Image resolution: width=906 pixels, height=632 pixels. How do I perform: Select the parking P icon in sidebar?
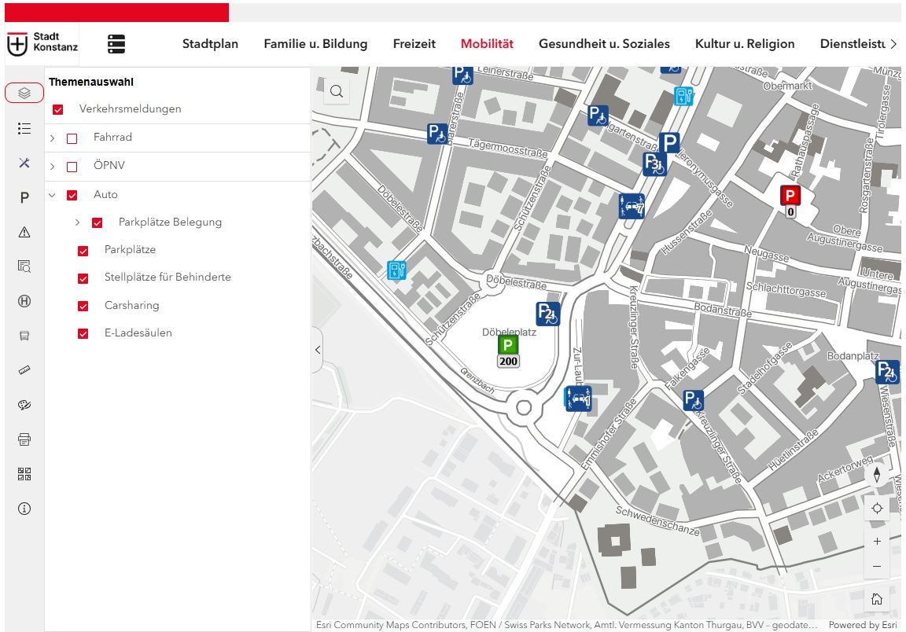point(24,197)
